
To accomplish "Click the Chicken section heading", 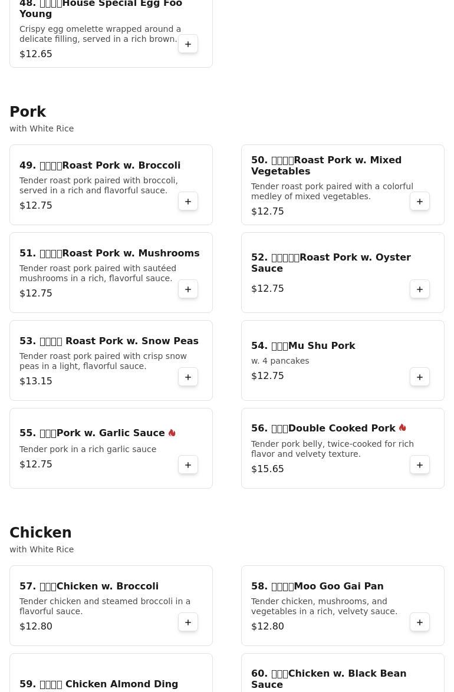I will click(41, 532).
